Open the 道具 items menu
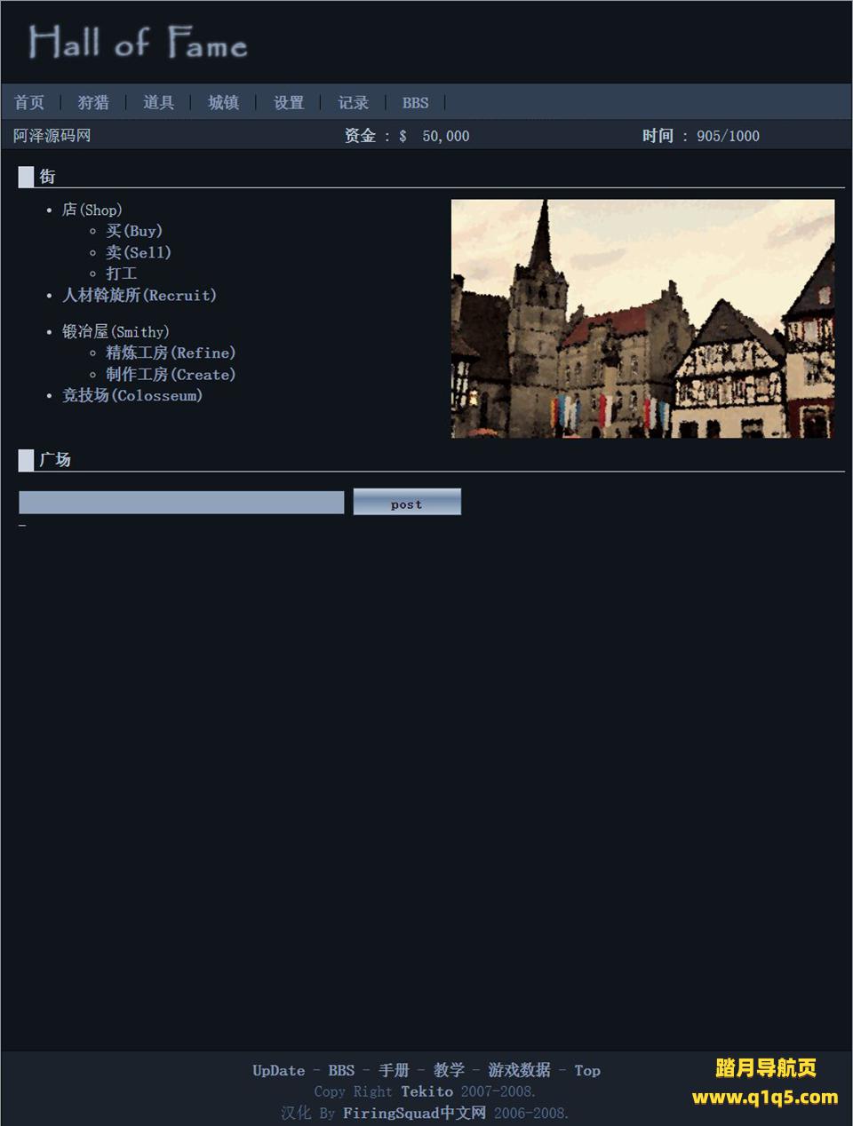This screenshot has width=853, height=1126. click(158, 103)
